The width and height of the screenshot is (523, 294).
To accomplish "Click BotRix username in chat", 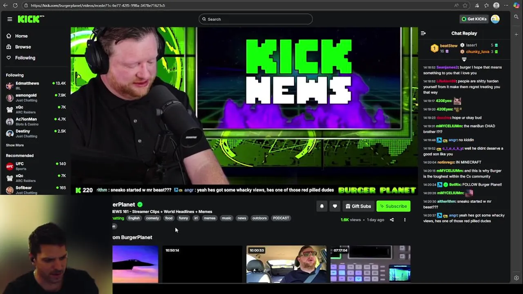I will click(x=455, y=185).
